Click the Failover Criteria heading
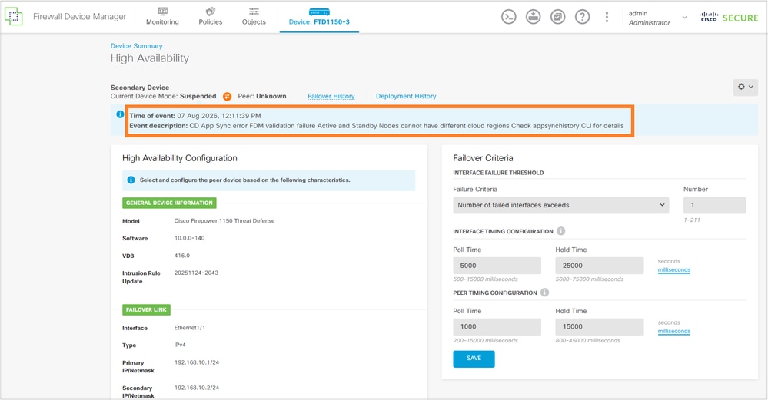This screenshot has height=400, width=768. 483,158
